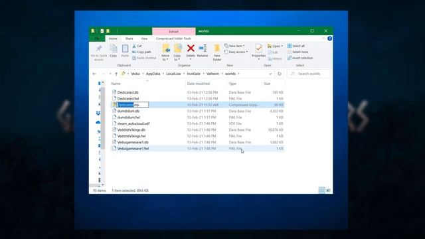This screenshot has width=425, height=239.
Task: Click the Help question mark icon
Action: coord(329,39)
